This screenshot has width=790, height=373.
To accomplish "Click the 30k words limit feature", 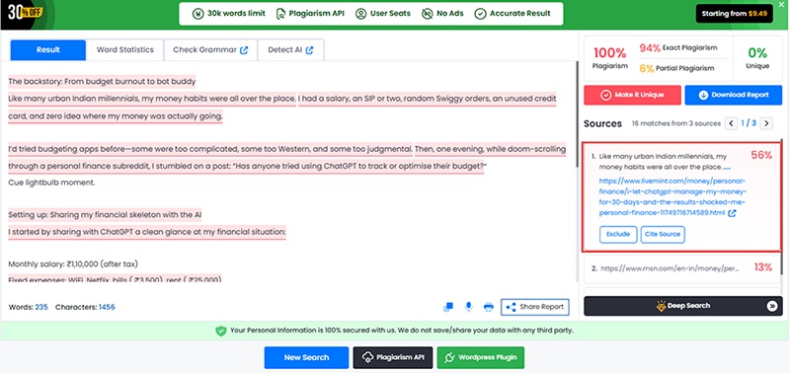I will [229, 14].
